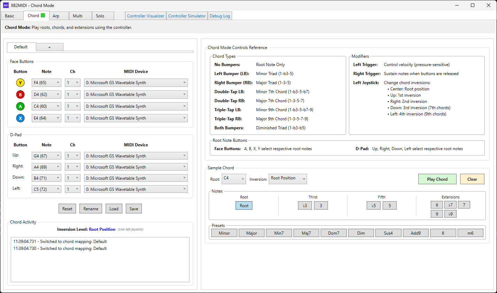The height and width of the screenshot is (293, 497).
Task: Toggle the flat 7 extension note
Action: [450, 205]
